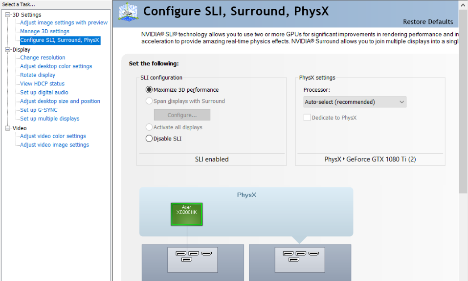Image resolution: width=468 pixels, height=281 pixels.
Task: Open Manage 3D settings page
Action: point(45,31)
